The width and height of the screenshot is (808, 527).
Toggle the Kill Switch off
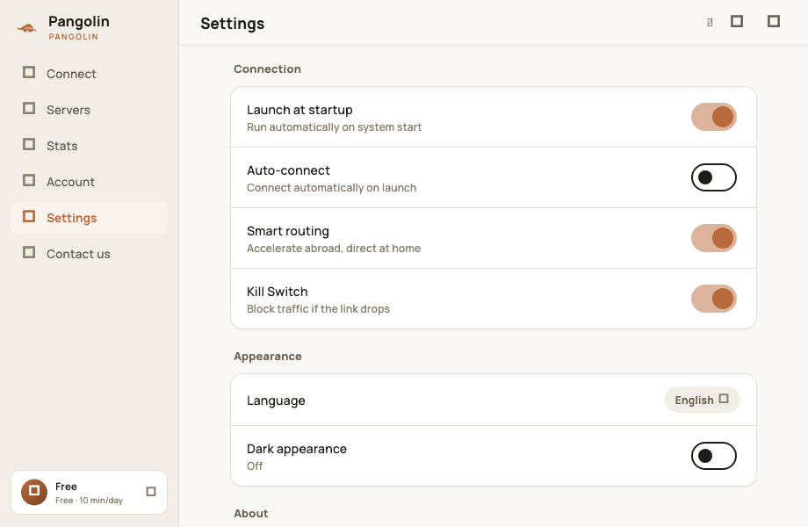[x=714, y=299]
